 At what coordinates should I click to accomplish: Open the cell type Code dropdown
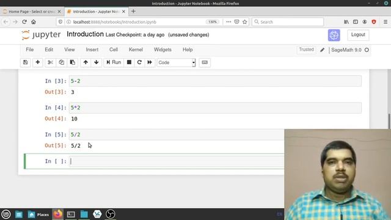click(x=176, y=62)
